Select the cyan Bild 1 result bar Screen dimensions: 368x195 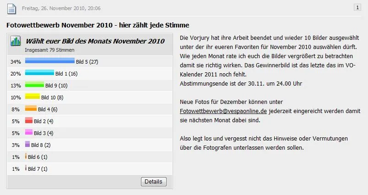[39, 73]
